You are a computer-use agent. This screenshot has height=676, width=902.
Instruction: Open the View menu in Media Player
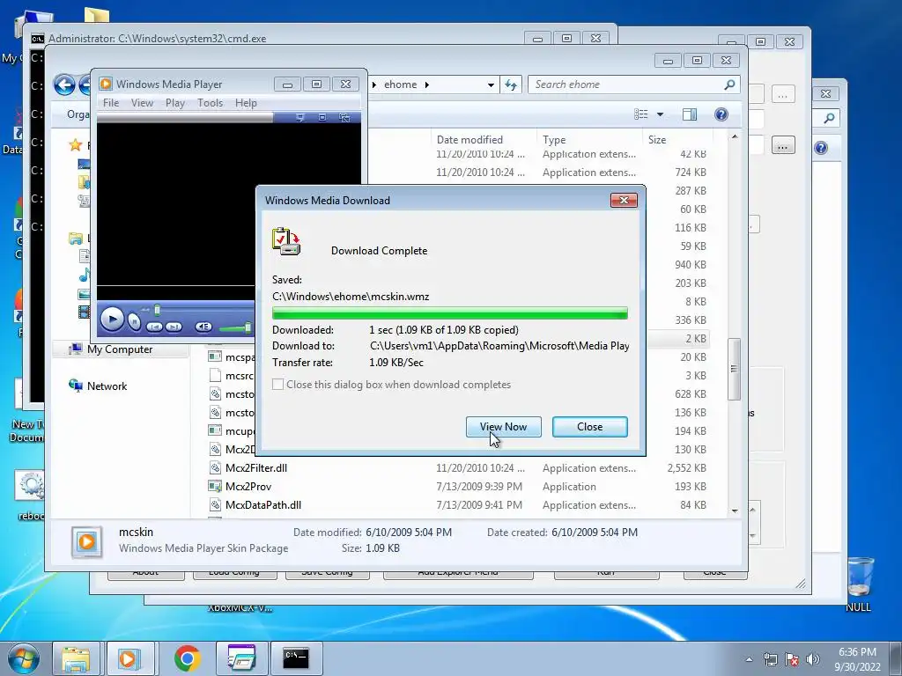point(142,103)
